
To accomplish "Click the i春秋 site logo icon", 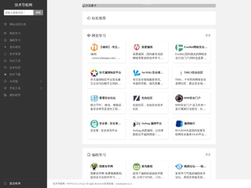I will (x=94, y=47).
